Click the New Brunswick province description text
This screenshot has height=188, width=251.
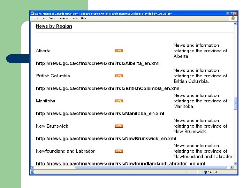[200, 126]
